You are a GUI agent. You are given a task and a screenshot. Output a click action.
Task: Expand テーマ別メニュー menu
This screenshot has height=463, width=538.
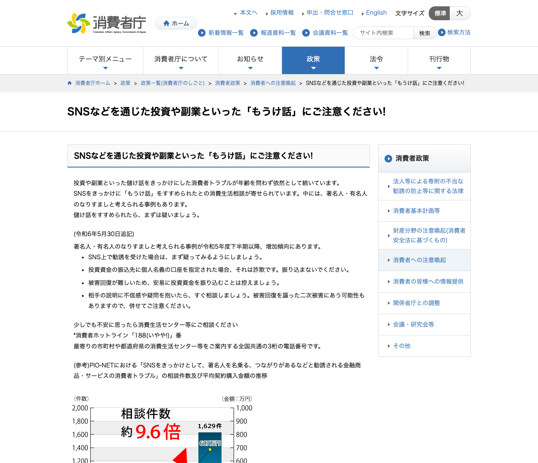point(105,61)
